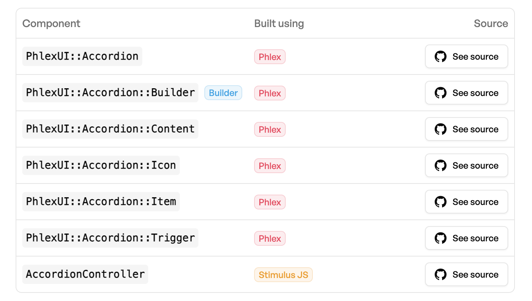Click the Phlex badge on the Item row
This screenshot has height=301, width=532.
(x=270, y=202)
